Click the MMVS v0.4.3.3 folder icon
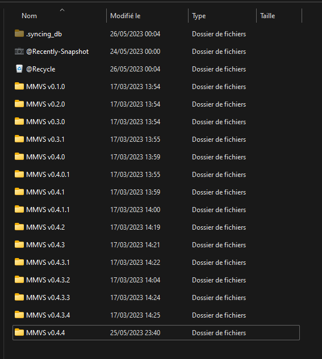The height and width of the screenshot is (359, 322). [x=19, y=297]
